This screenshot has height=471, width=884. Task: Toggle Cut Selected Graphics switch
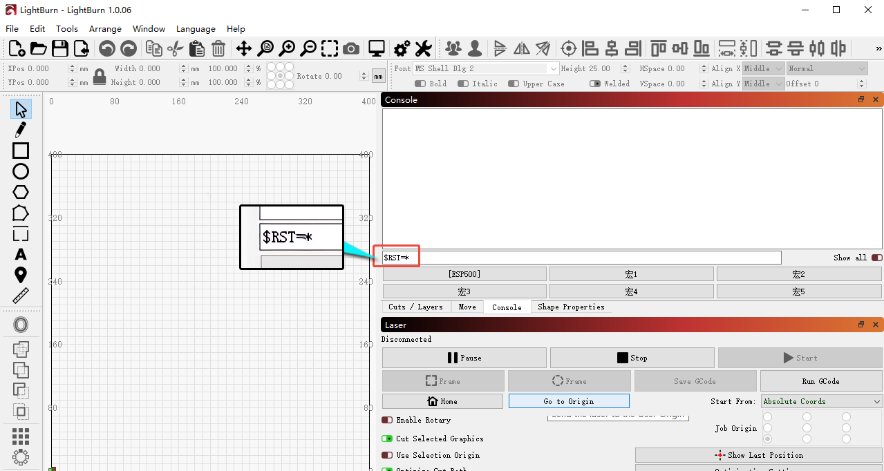tap(387, 439)
